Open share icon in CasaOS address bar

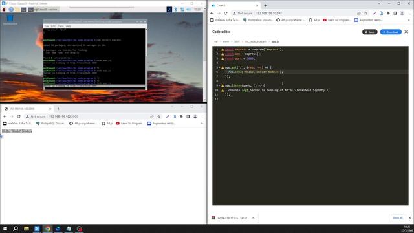(359, 13)
